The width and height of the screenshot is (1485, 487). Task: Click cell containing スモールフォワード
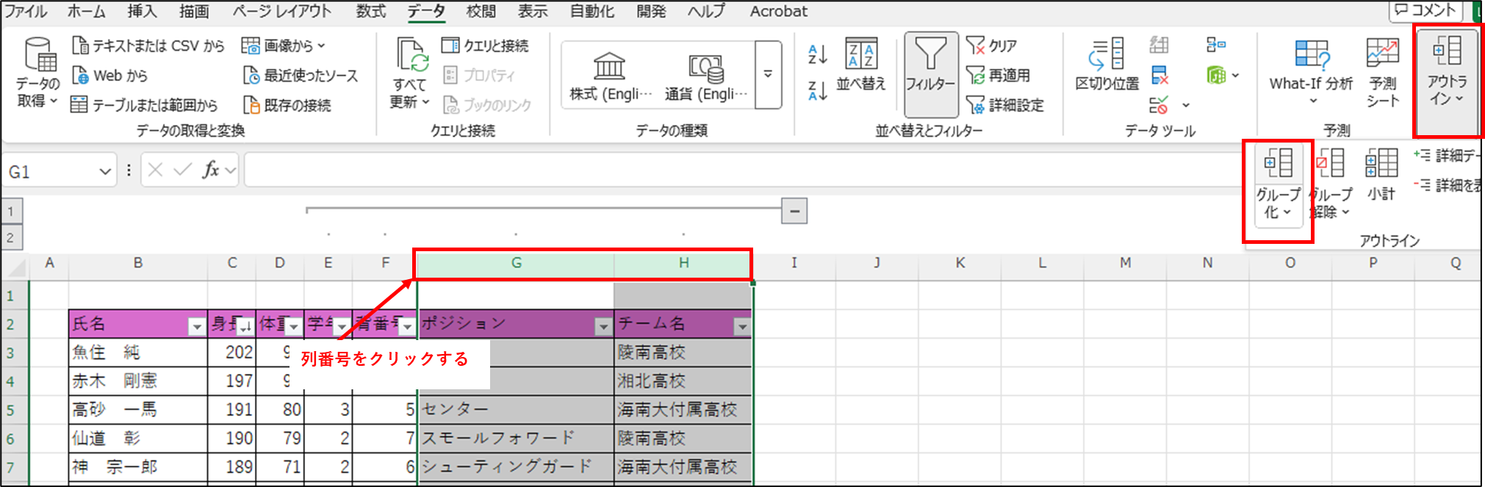[516, 439]
